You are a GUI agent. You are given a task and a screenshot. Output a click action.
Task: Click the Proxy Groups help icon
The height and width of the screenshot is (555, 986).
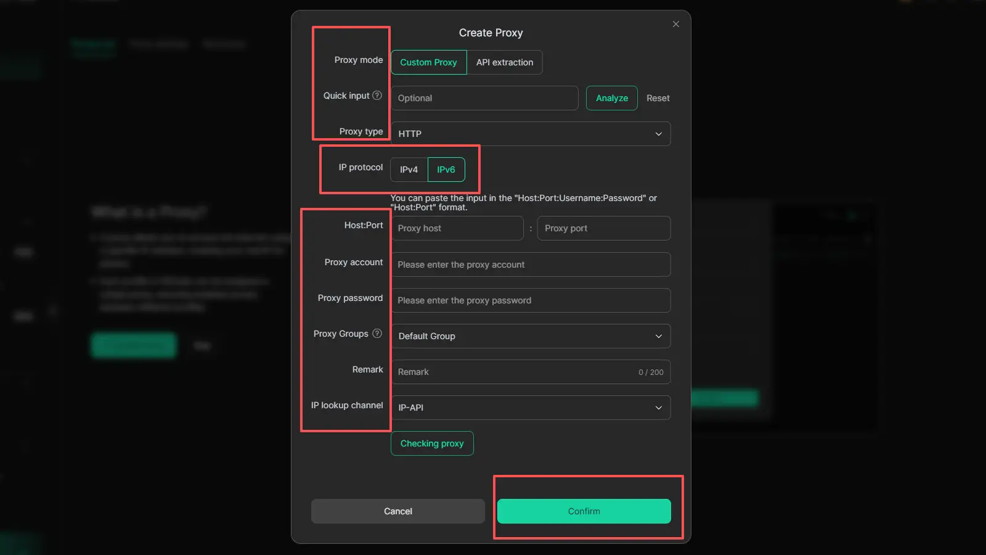[377, 334]
